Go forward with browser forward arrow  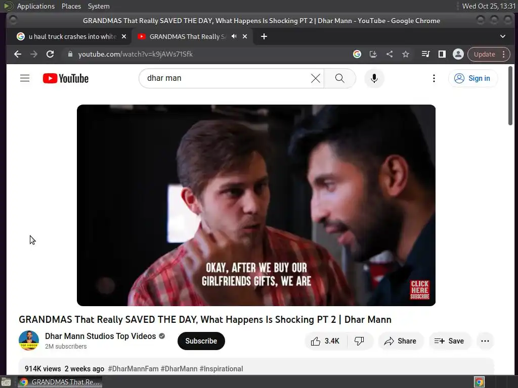34,54
